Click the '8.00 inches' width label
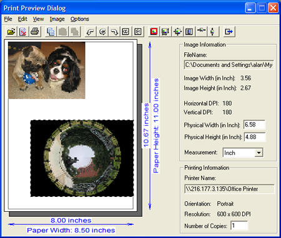The height and width of the screenshot is (238, 281). (71, 221)
